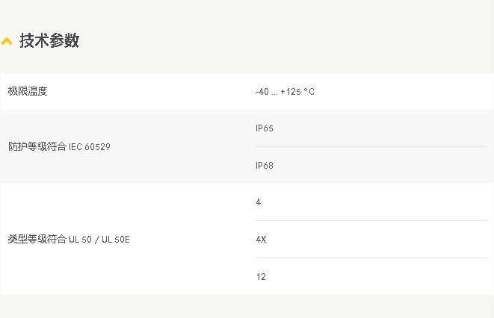This screenshot has height=318, width=494.
Task: Select the IP68 protection rating value
Action: click(265, 166)
